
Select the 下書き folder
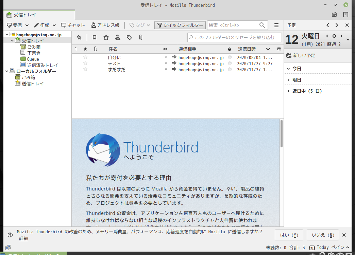[31, 53]
